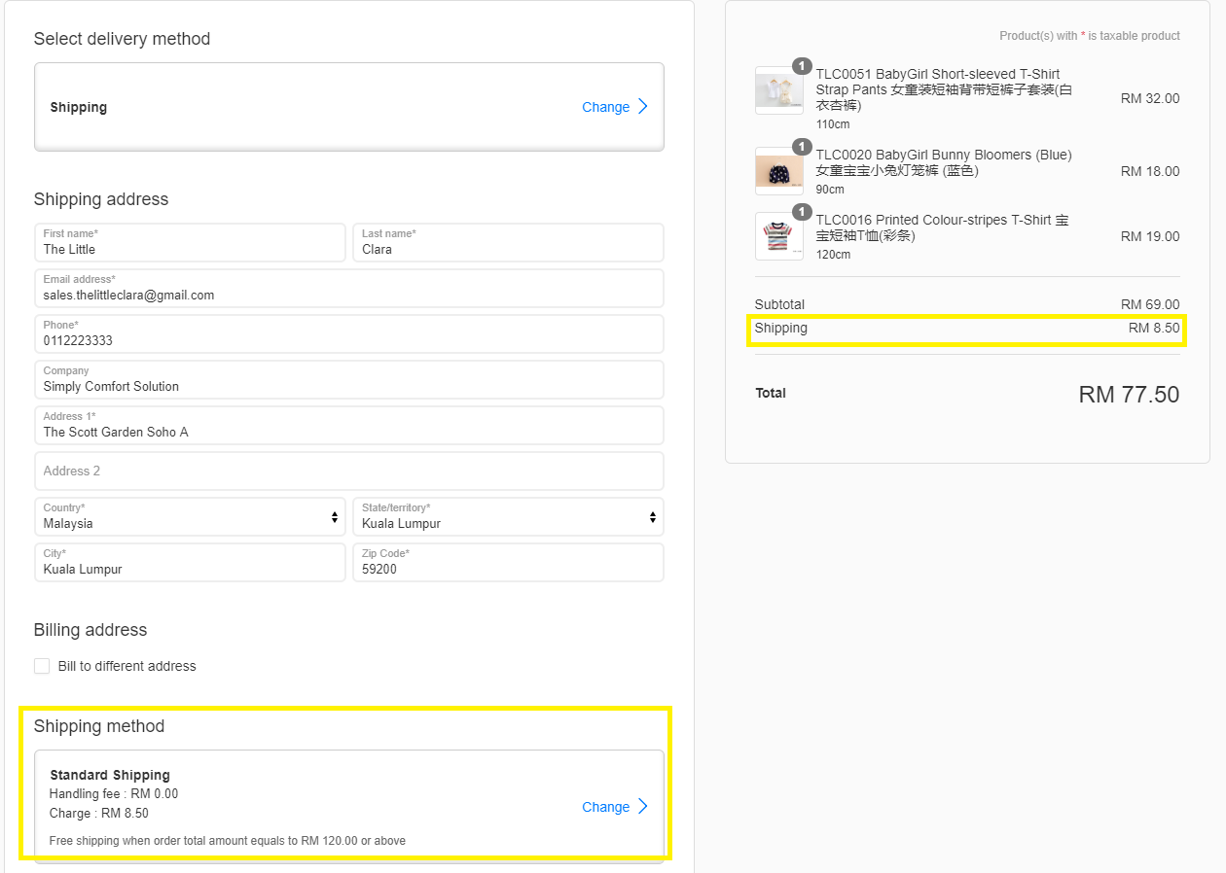Click the Phone number field
1226x873 pixels.
point(349,333)
